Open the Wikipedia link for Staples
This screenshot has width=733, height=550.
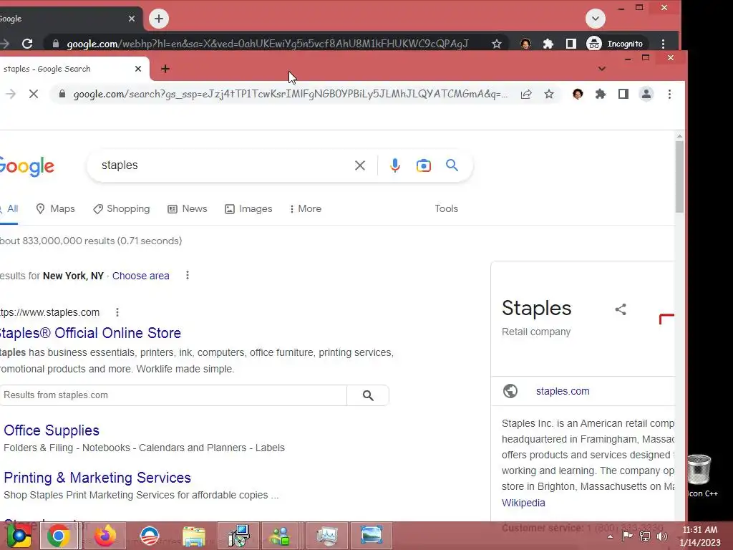point(523,503)
